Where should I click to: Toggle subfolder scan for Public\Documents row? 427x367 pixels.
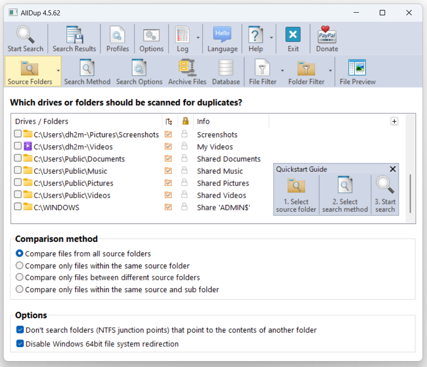168,158
